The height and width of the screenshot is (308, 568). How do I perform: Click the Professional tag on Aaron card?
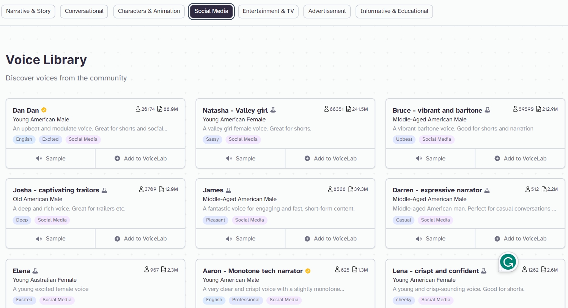point(246,300)
